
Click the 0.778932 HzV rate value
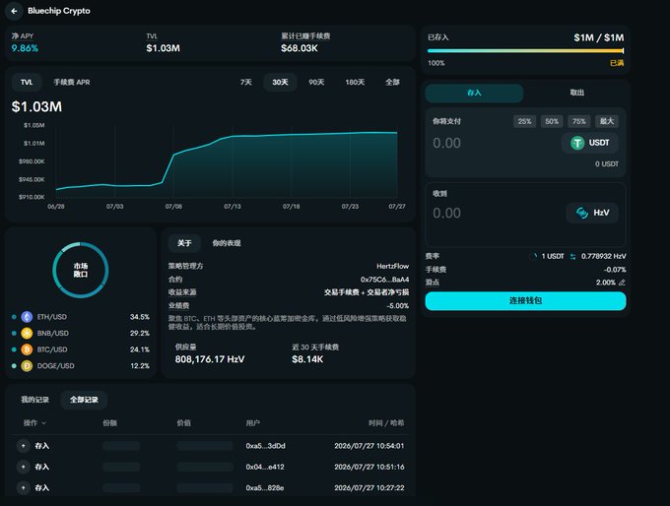click(x=603, y=256)
